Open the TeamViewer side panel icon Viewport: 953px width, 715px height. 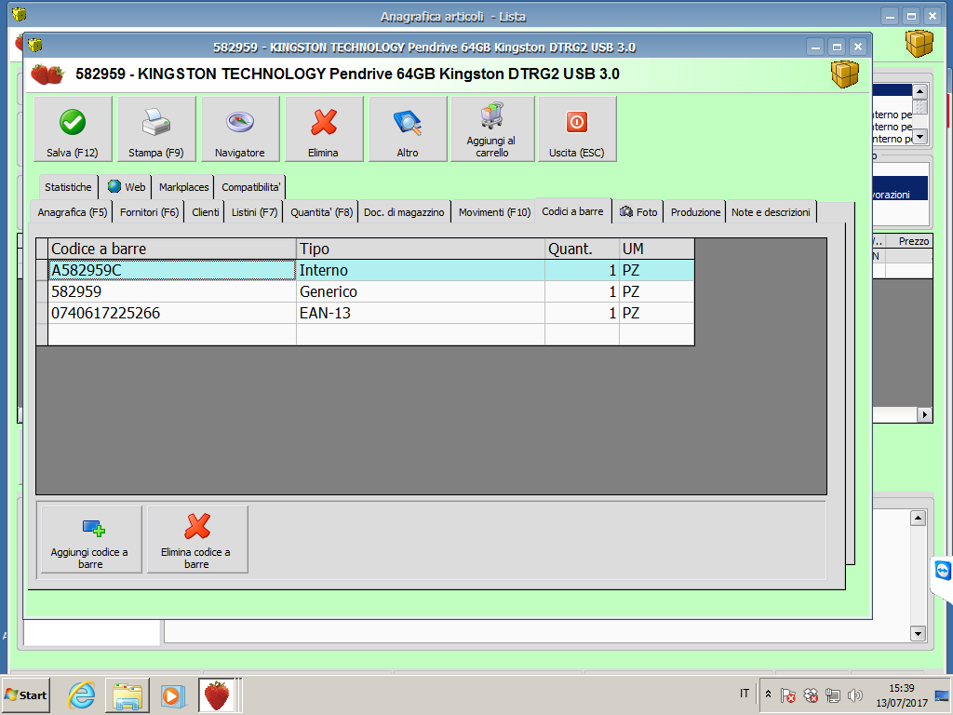pyautogui.click(x=943, y=571)
